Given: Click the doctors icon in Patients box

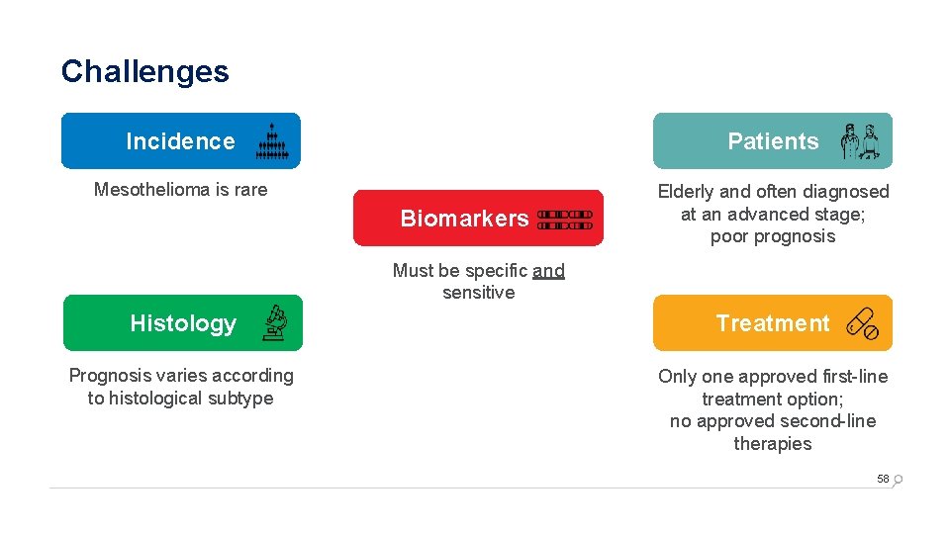Looking at the screenshot, I should pos(860,141).
